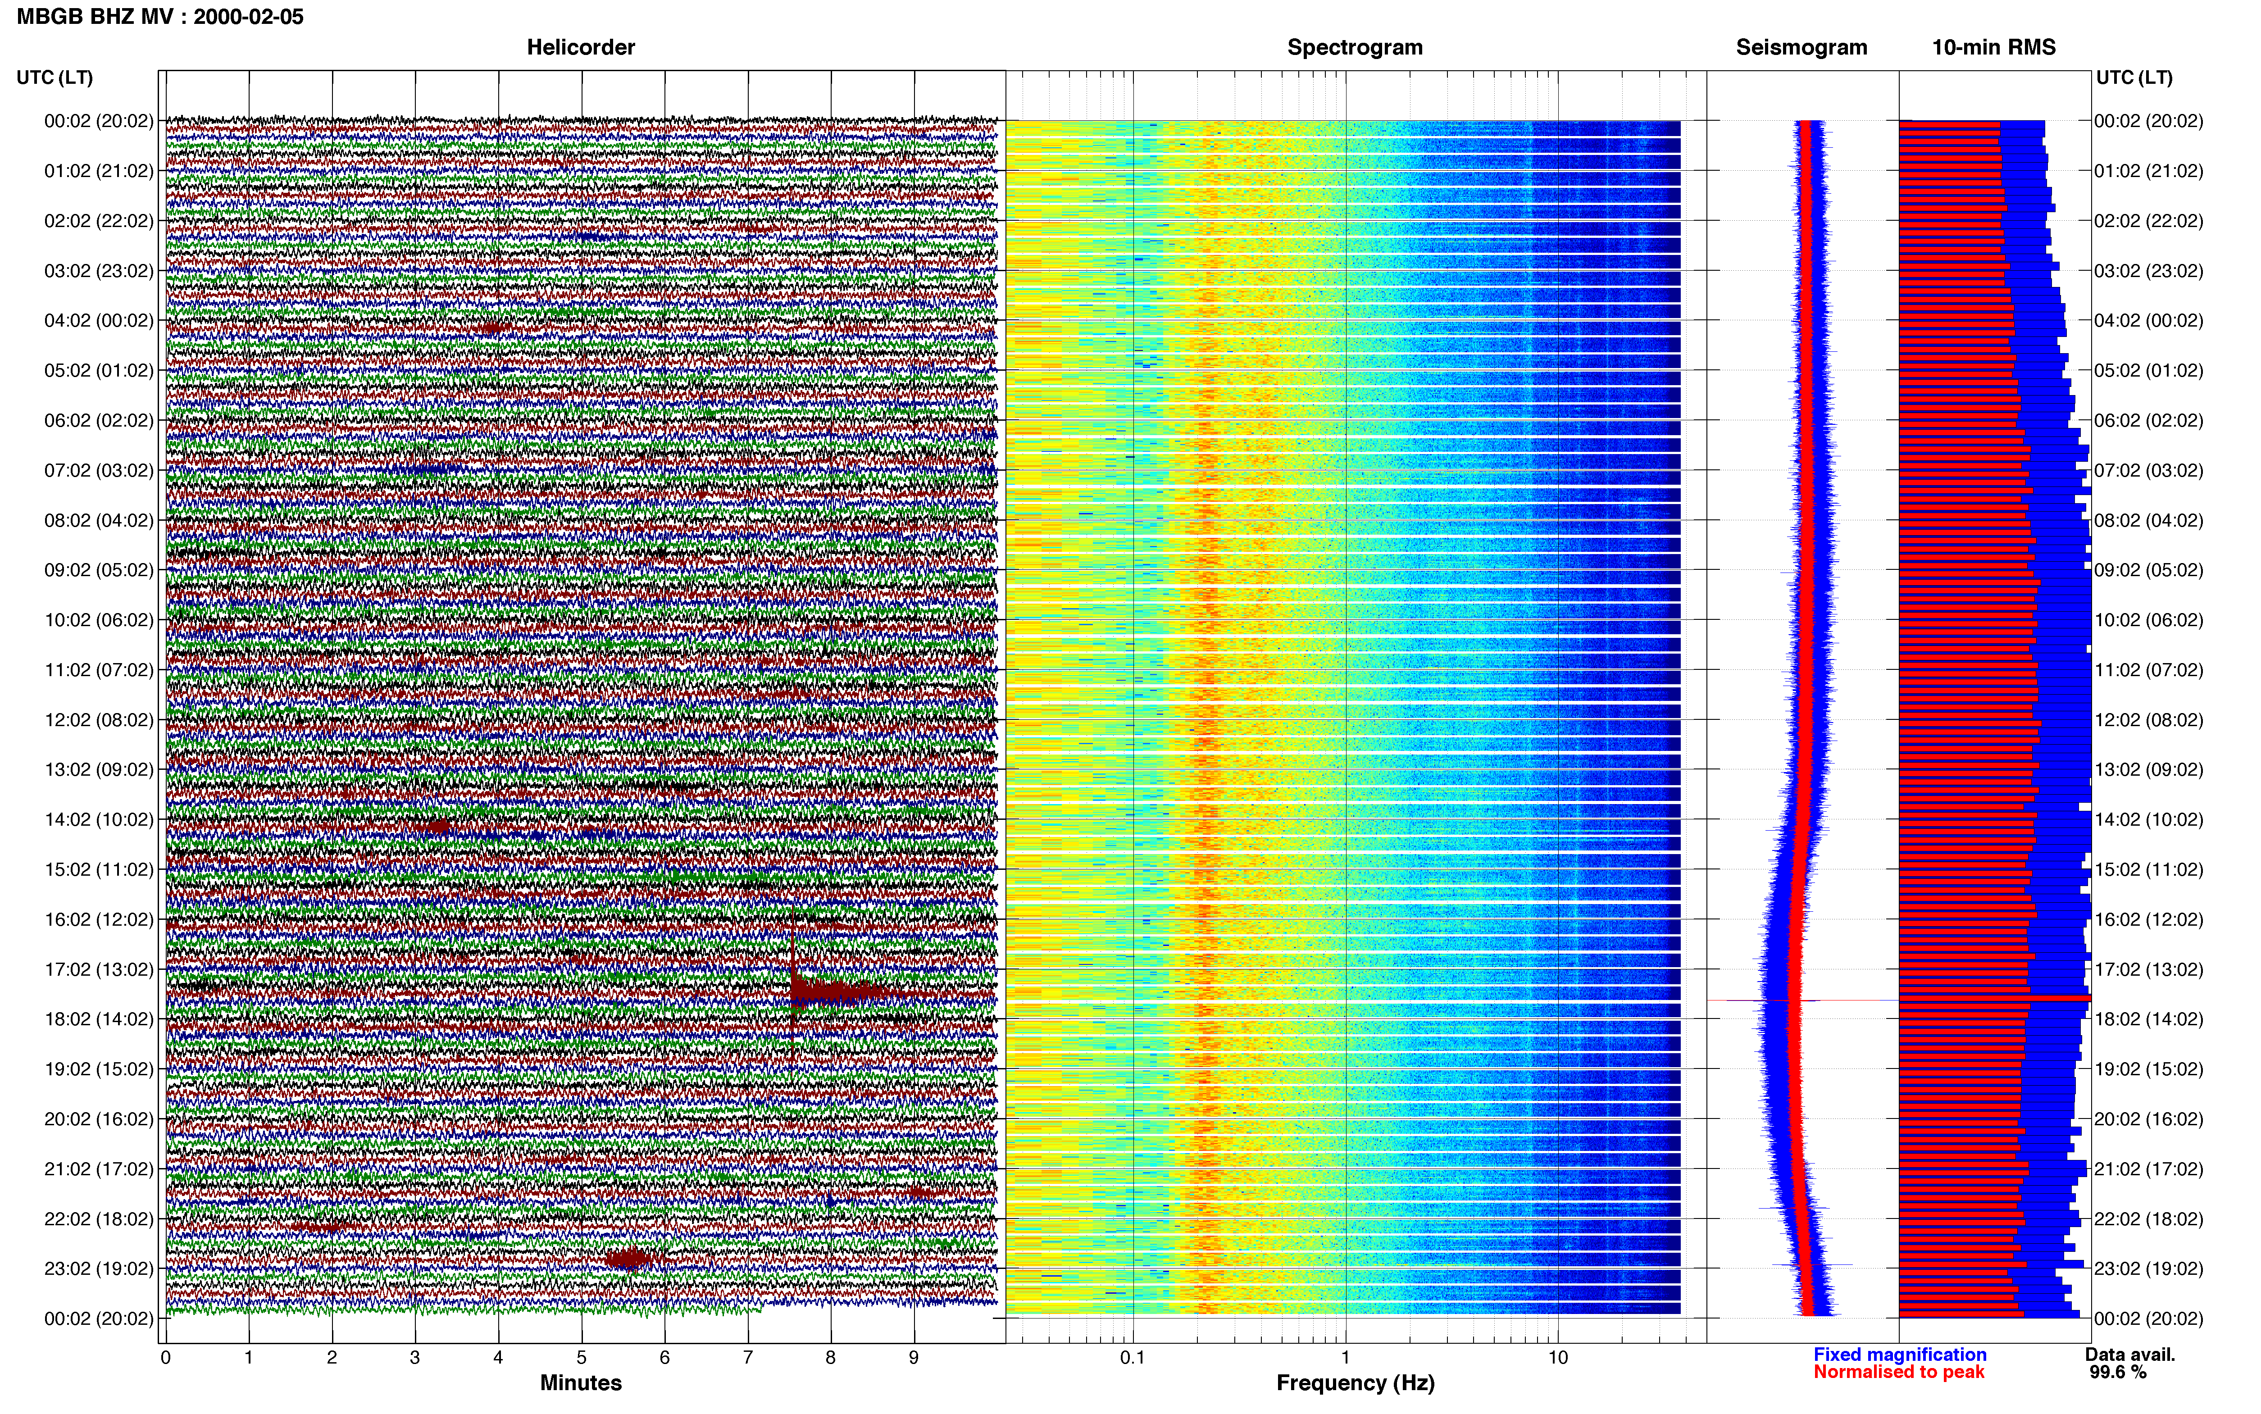
Task: Click left time label '03:02 (23:02)'
Action: (x=99, y=271)
